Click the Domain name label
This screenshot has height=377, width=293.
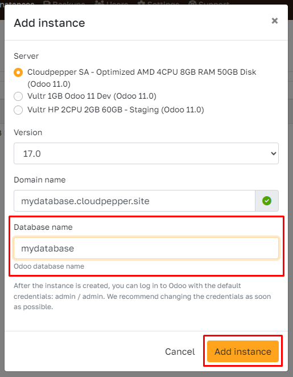coord(40,180)
